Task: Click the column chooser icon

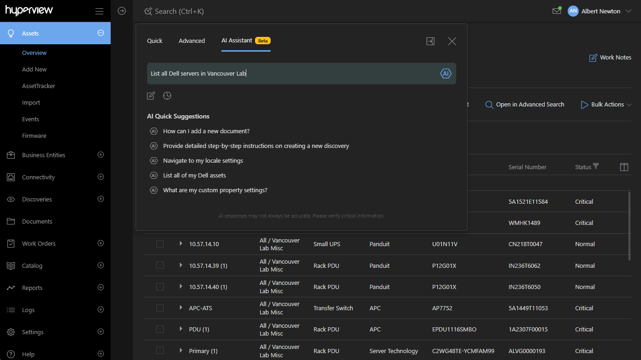Action: 624,167
